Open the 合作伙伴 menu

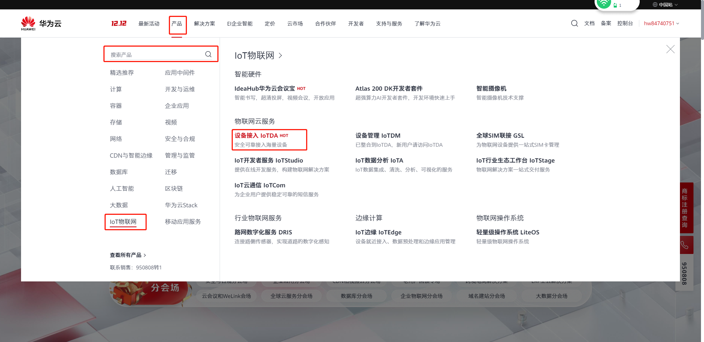coord(326,24)
